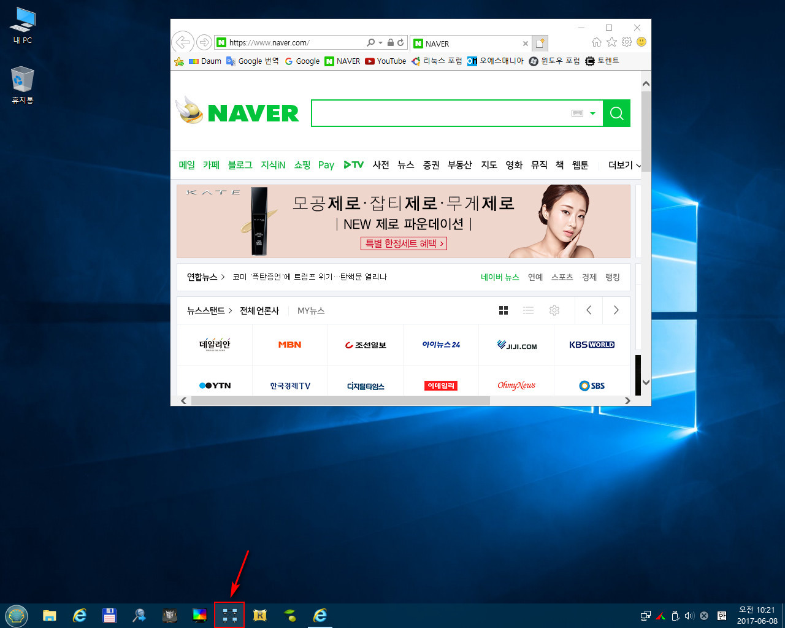
Task: Open the 연합뉴스 headline source link
Action: (202, 277)
